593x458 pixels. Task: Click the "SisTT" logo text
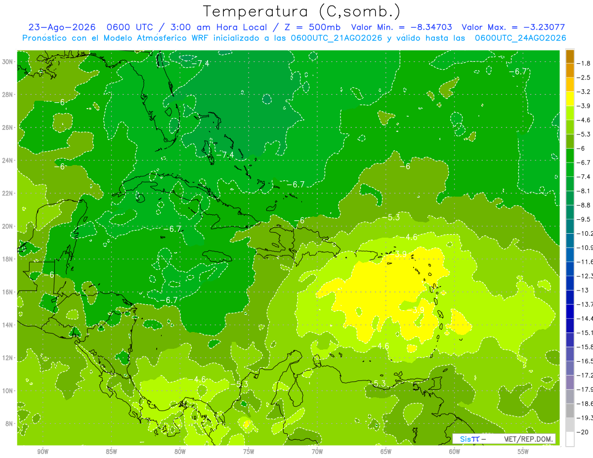coord(469,439)
